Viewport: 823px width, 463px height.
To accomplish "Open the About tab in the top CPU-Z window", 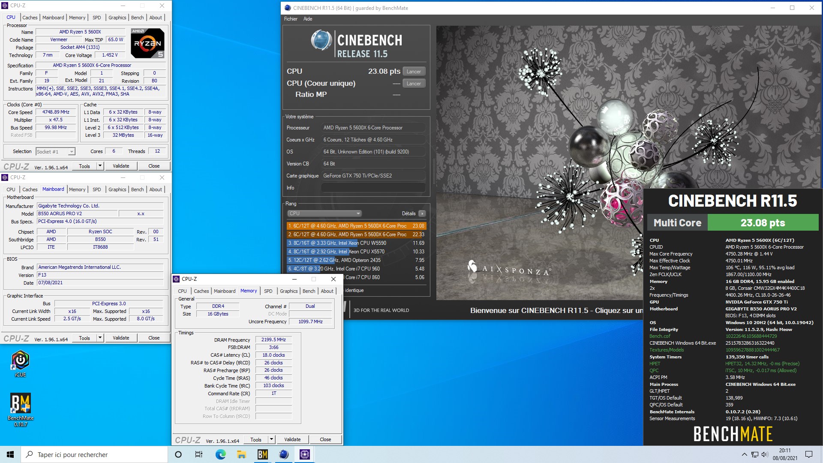I will tap(156, 18).
